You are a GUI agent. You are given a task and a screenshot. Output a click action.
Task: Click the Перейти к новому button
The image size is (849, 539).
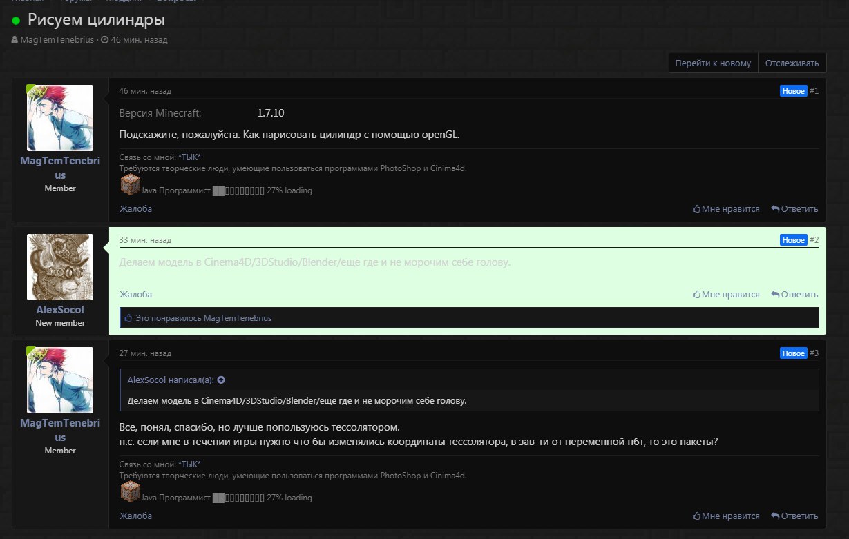click(713, 63)
